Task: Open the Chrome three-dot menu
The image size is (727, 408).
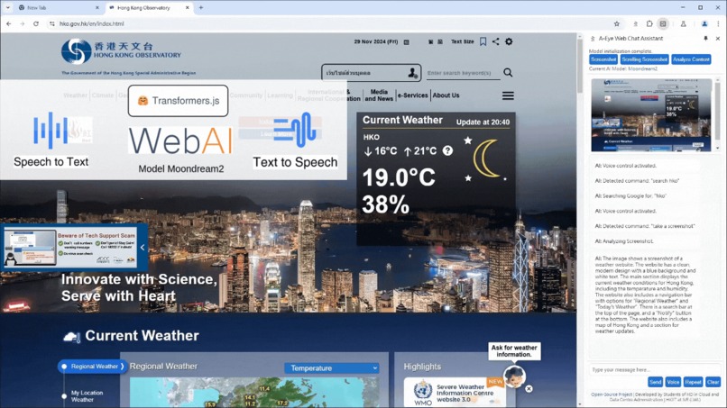Action: (719, 23)
